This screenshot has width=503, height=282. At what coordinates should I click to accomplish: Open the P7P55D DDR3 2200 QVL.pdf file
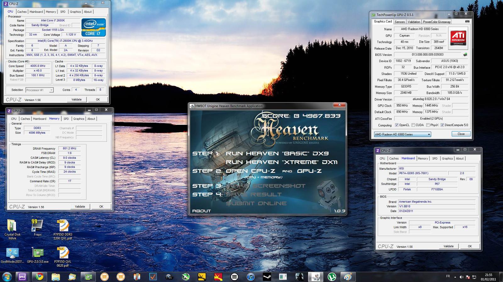(x=63, y=230)
